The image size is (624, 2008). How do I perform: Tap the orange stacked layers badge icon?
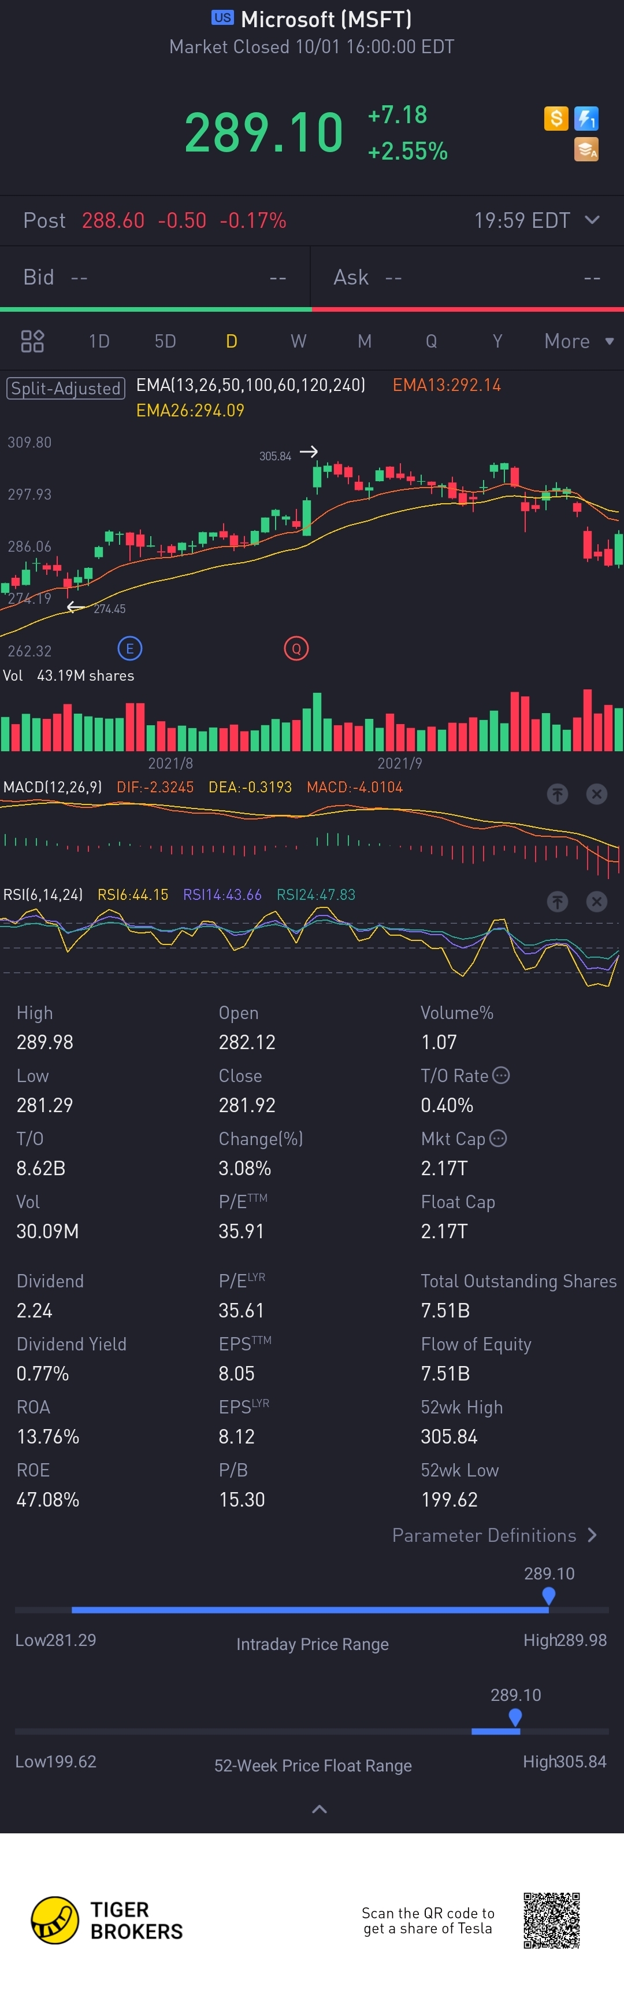586,149
